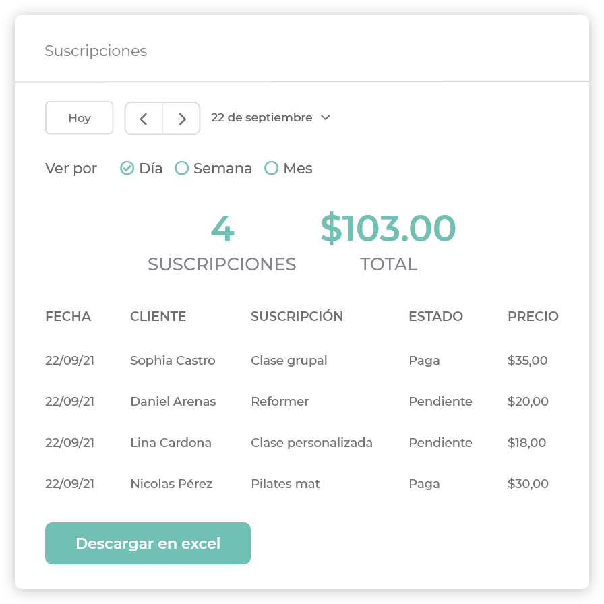Go to previous day with left arrow
Viewport: 604px width, 604px height.
[x=144, y=119]
